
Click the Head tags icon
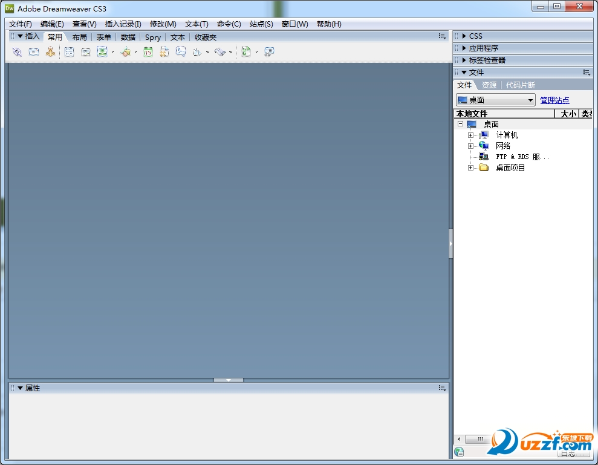tap(197, 52)
